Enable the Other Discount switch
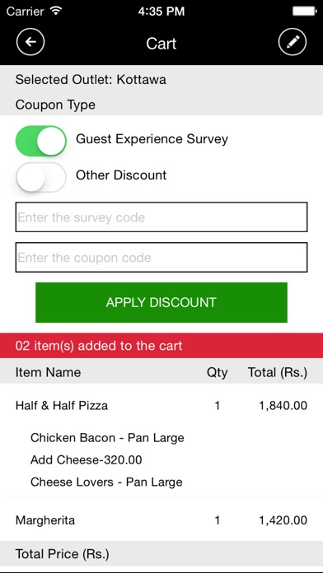This screenshot has height=573, width=323. tap(41, 177)
